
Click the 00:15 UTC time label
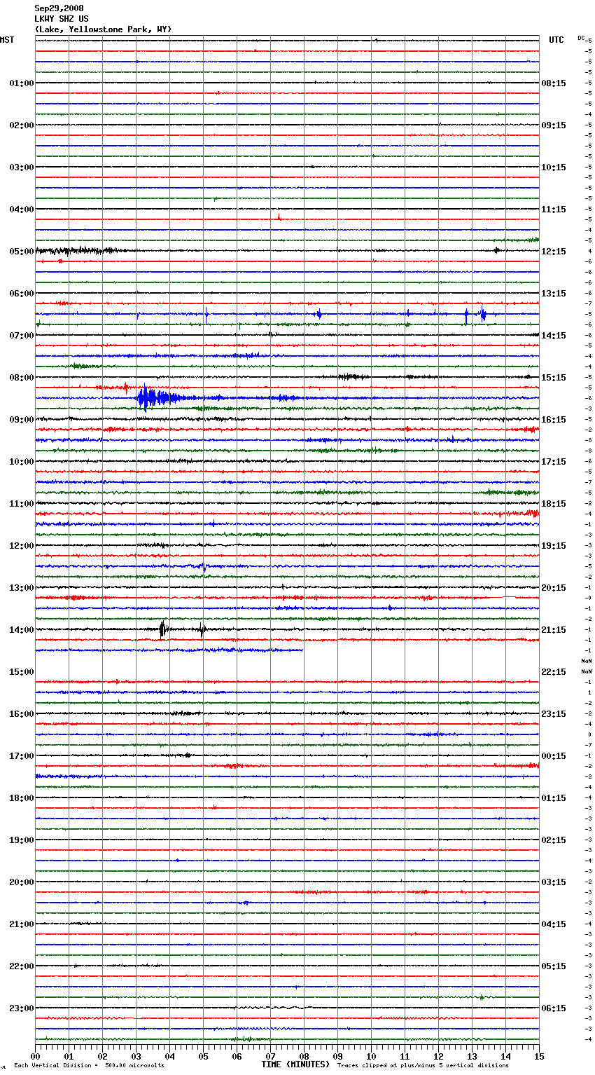click(554, 756)
